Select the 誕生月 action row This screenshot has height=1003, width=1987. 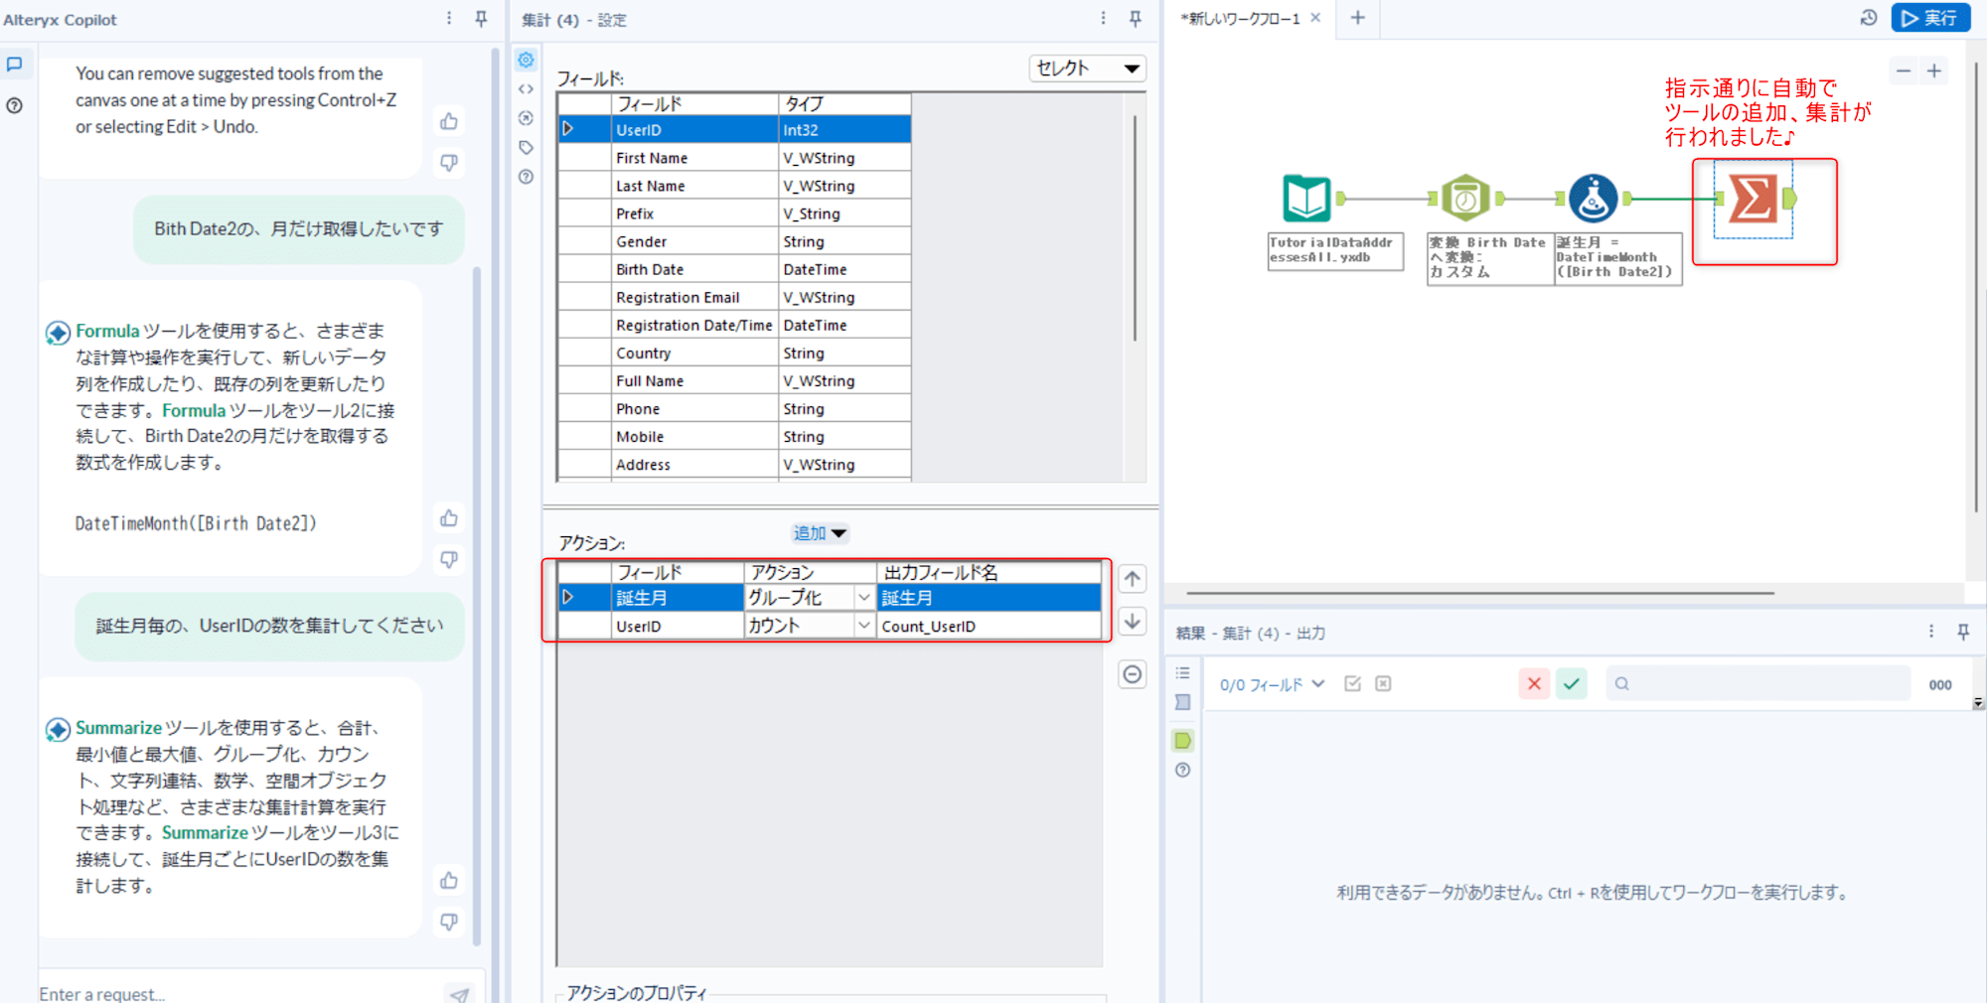pyautogui.click(x=829, y=598)
